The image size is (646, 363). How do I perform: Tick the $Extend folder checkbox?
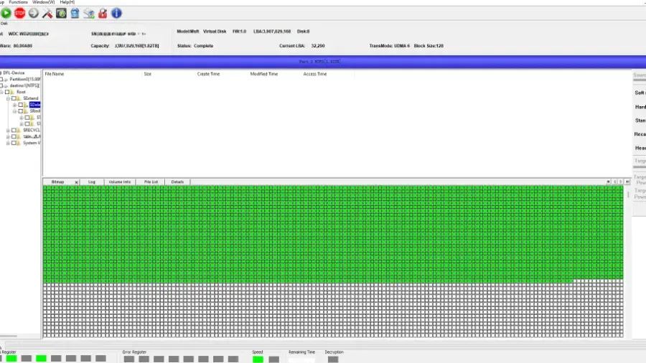[14, 98]
